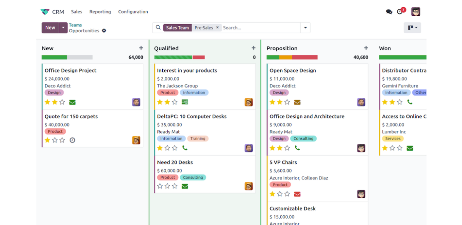The image size is (462, 225).
Task: Set third star on Open Space Design
Action: tap(287, 102)
